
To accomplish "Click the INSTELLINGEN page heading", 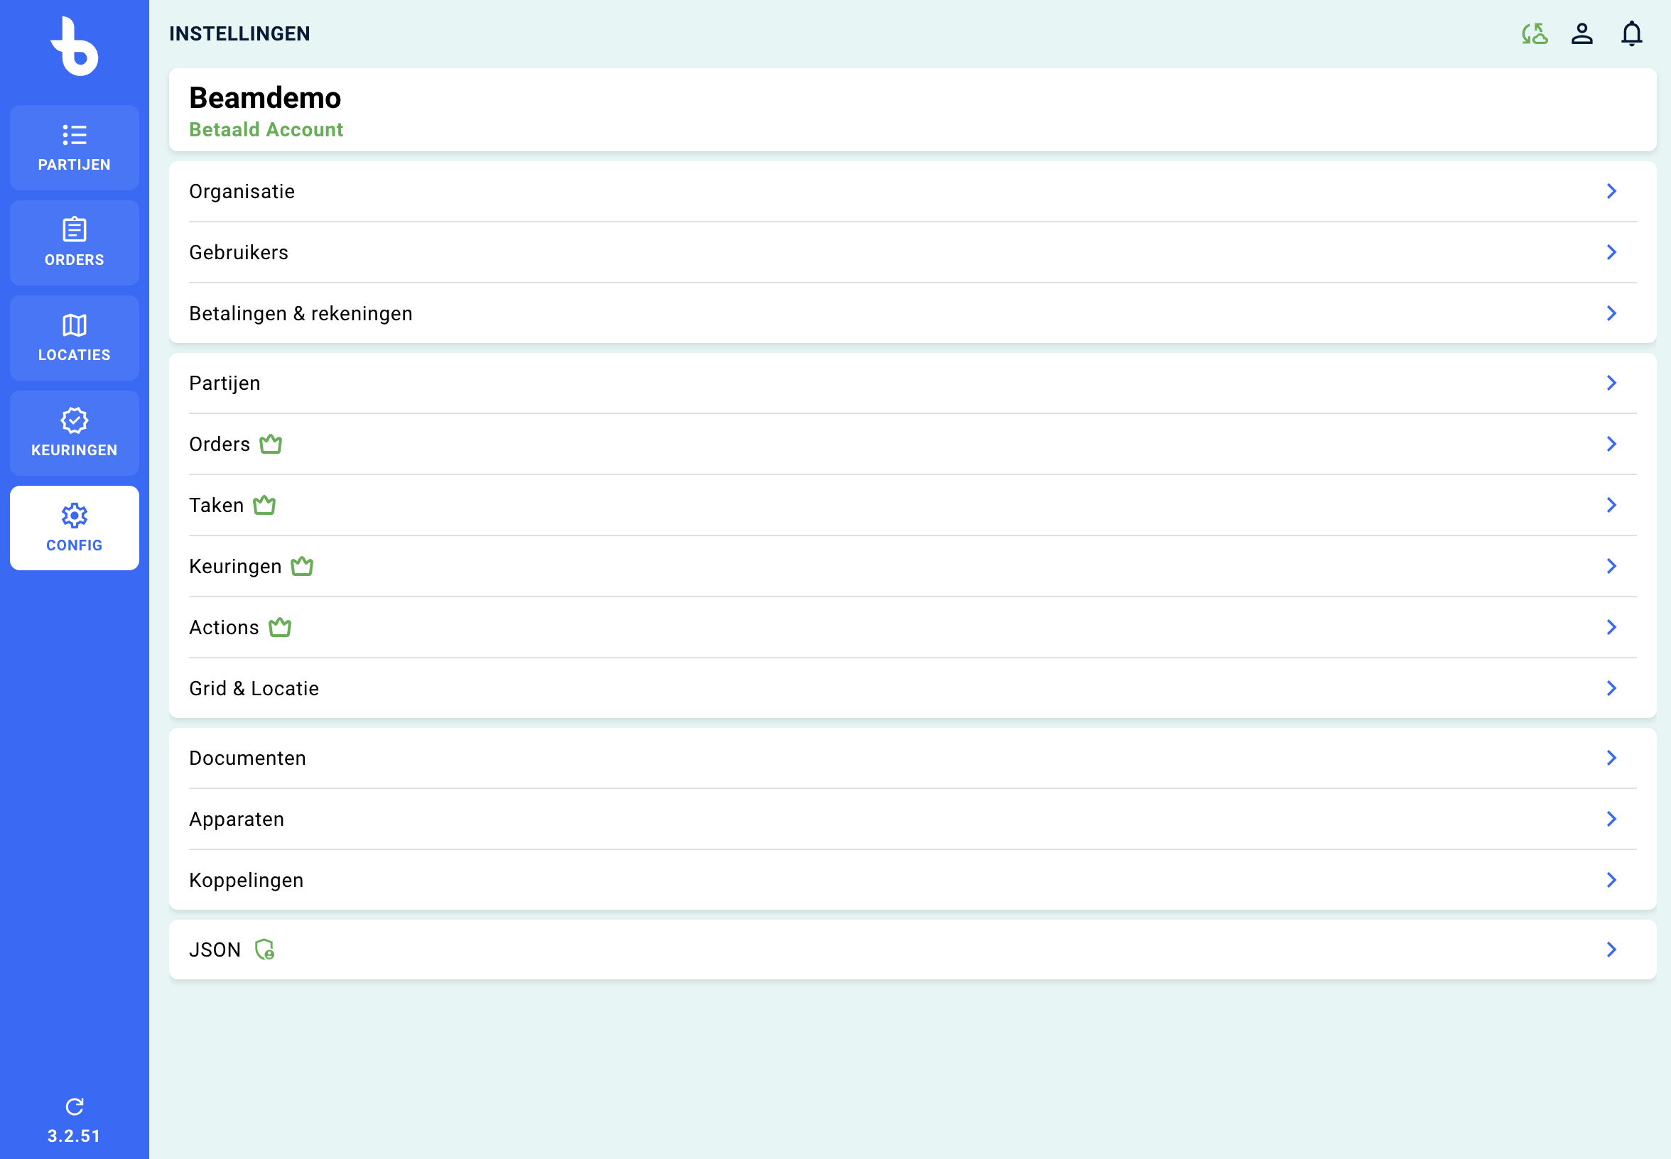I will [239, 33].
